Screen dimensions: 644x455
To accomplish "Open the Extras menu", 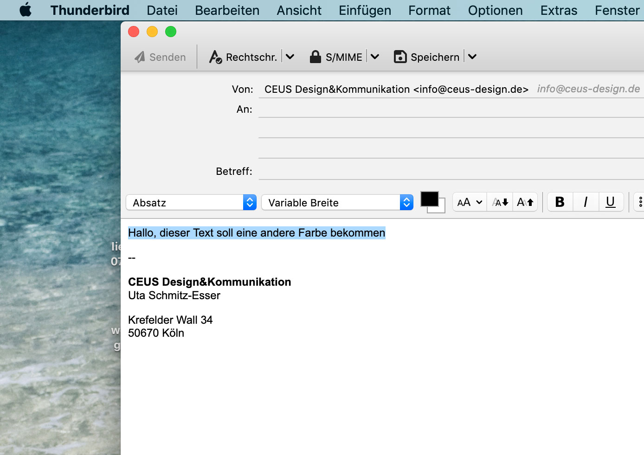I will tap(559, 10).
